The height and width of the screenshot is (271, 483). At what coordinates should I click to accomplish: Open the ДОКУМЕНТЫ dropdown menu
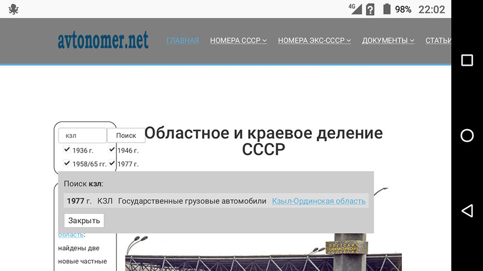click(388, 41)
